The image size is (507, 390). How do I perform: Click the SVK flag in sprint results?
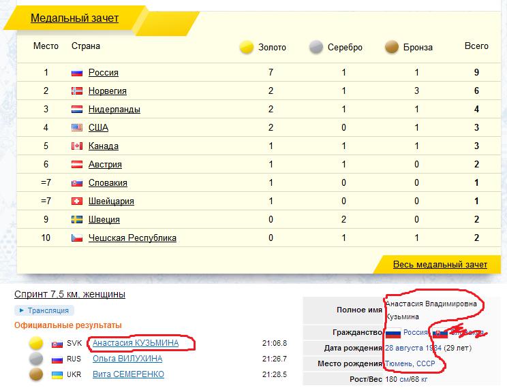point(57,344)
